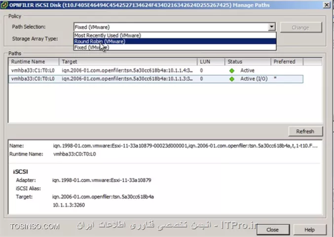The image size is (334, 237).
Task: Click the path Name value starting iqn.1998-01
Action: tap(185, 146)
